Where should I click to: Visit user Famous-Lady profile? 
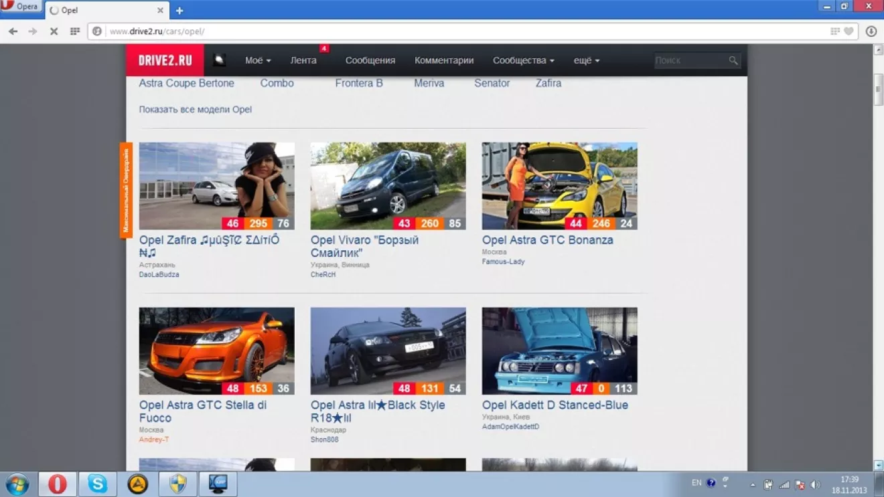(504, 262)
